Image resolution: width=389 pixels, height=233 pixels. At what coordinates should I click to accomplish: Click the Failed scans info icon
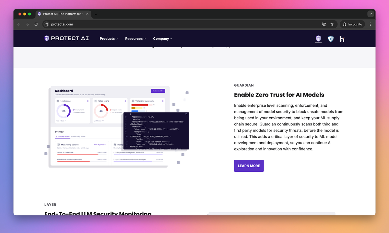click(125, 101)
